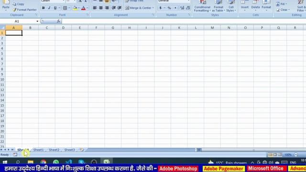
Task: Open Clipboard dialog launcher
Action: coord(36,15)
